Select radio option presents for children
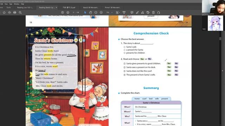Viewport: 225px width, 126px height. (124, 53)
